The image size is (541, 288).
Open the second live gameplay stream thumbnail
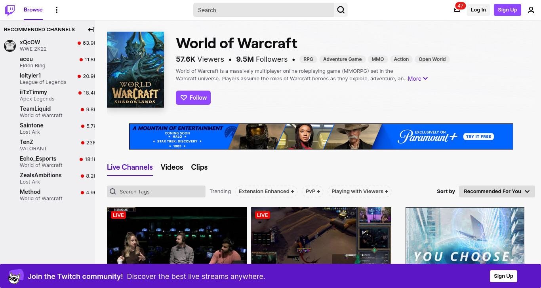321,236
